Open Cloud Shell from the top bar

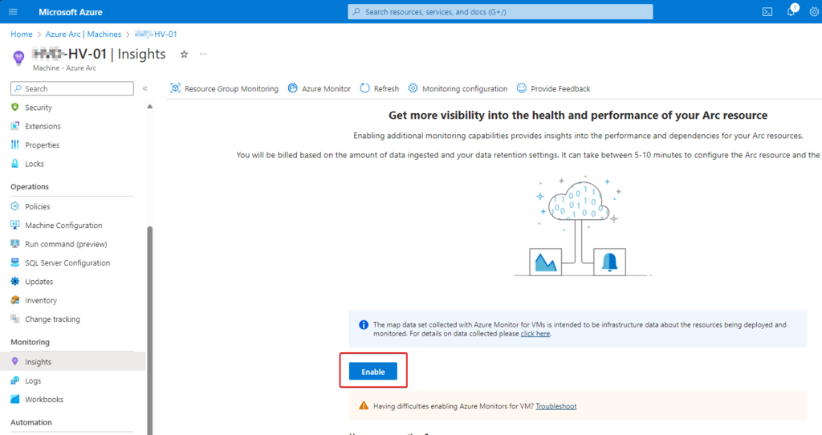767,11
